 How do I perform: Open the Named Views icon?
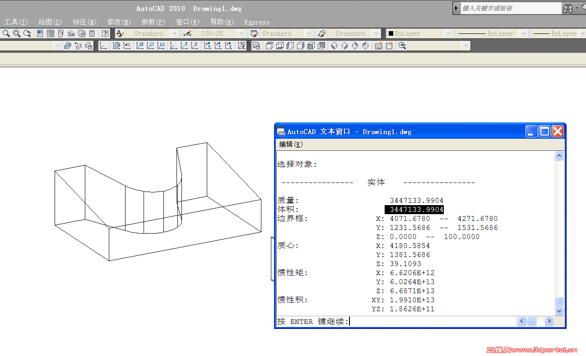point(256,46)
